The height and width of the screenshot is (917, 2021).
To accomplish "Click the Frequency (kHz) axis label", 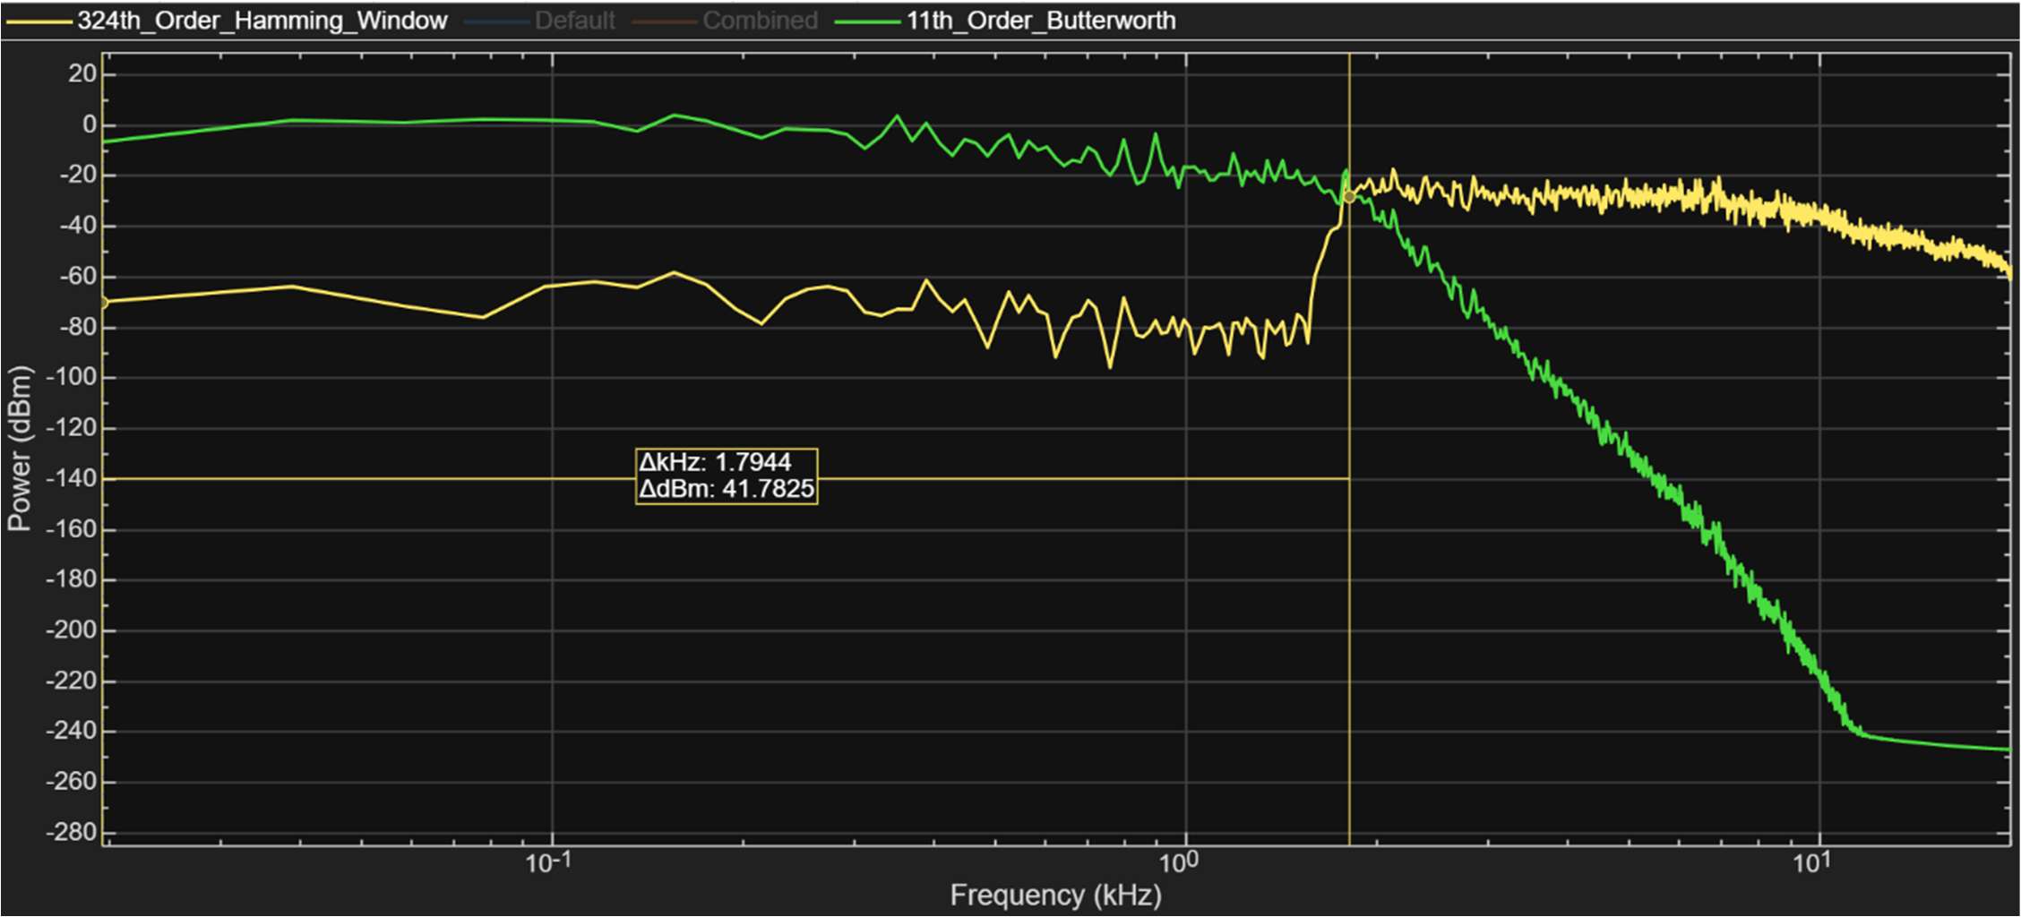I will 1055,895.
